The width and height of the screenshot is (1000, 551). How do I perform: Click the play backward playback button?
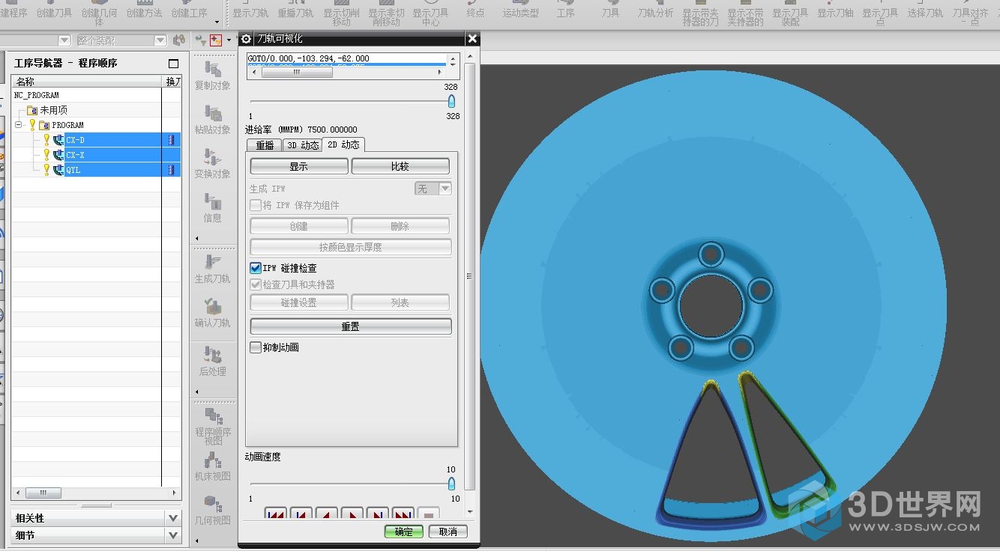(326, 514)
